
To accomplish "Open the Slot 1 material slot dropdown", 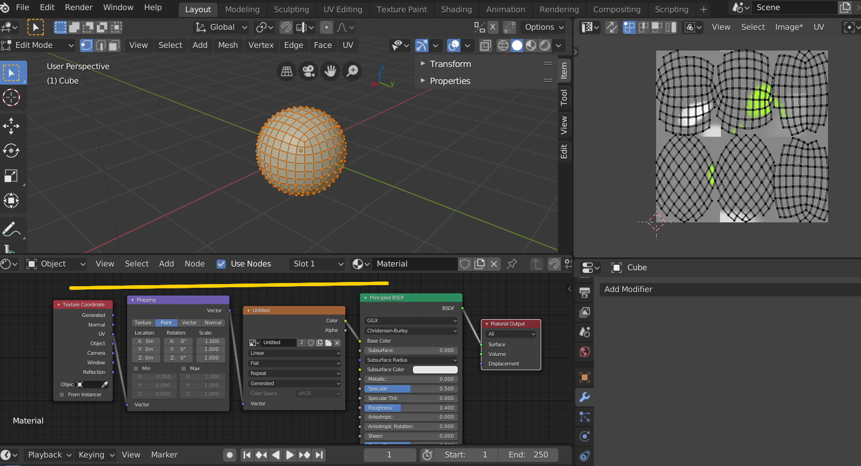I will point(318,264).
